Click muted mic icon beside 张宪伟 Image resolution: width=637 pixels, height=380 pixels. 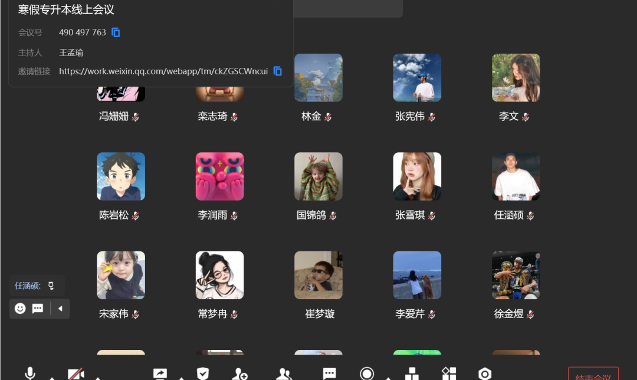[432, 117]
